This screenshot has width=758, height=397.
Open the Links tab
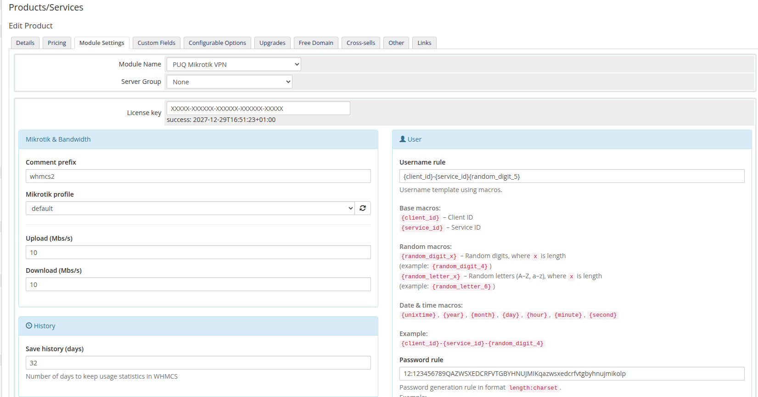coord(424,43)
